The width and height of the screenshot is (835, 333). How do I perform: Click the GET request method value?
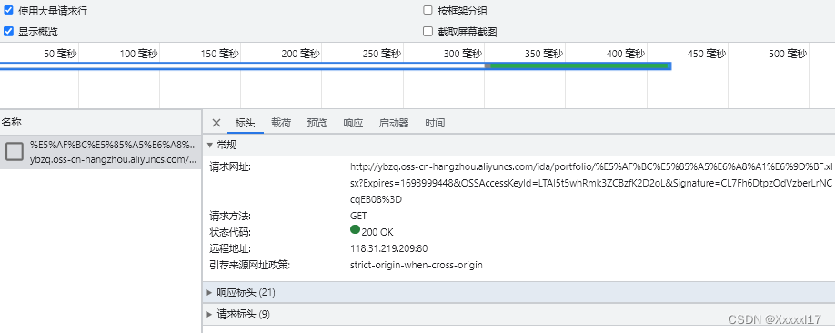[358, 216]
